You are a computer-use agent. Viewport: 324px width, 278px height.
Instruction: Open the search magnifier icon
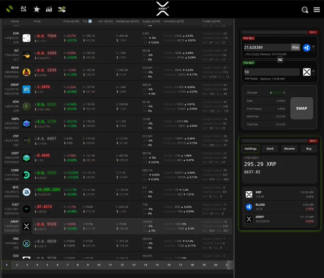click(305, 10)
